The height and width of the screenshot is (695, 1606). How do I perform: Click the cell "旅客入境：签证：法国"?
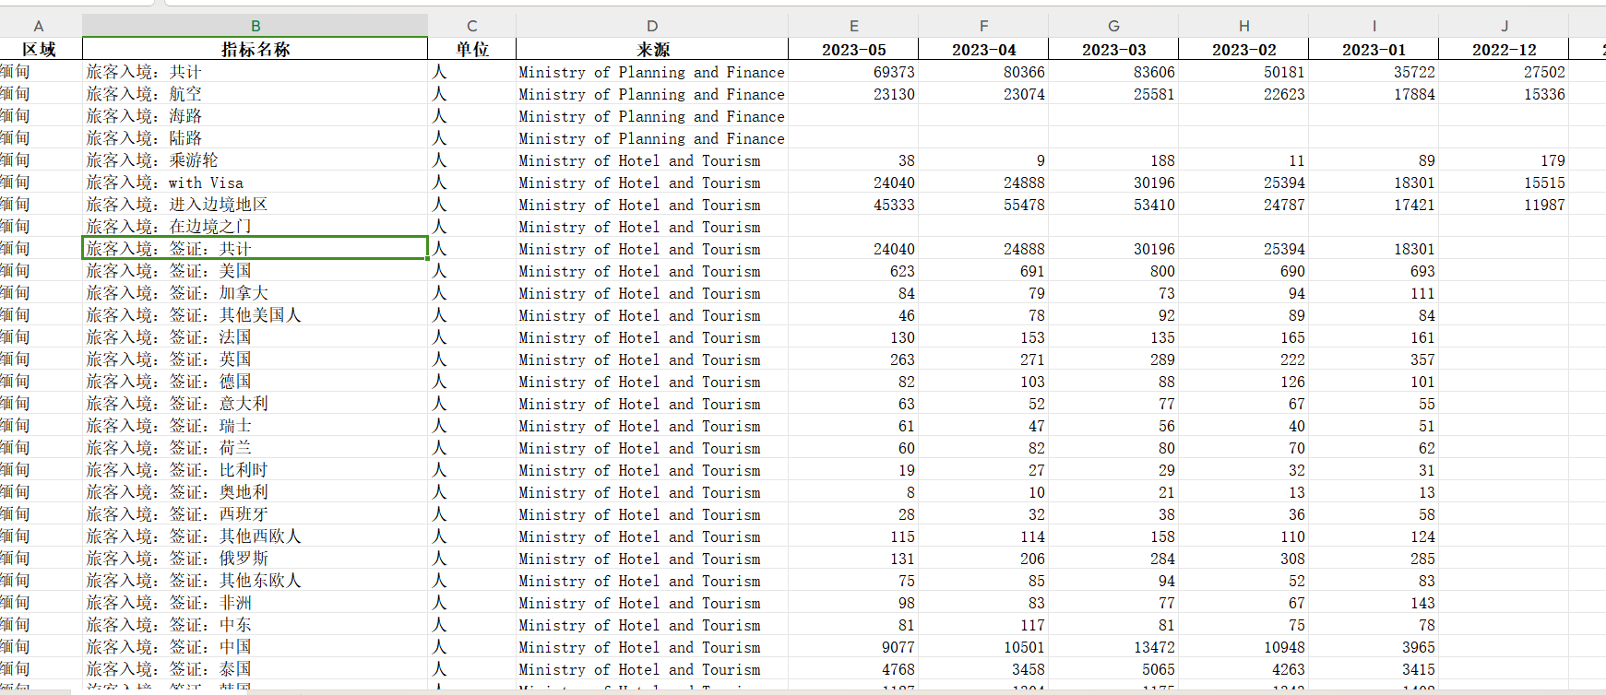[256, 336]
